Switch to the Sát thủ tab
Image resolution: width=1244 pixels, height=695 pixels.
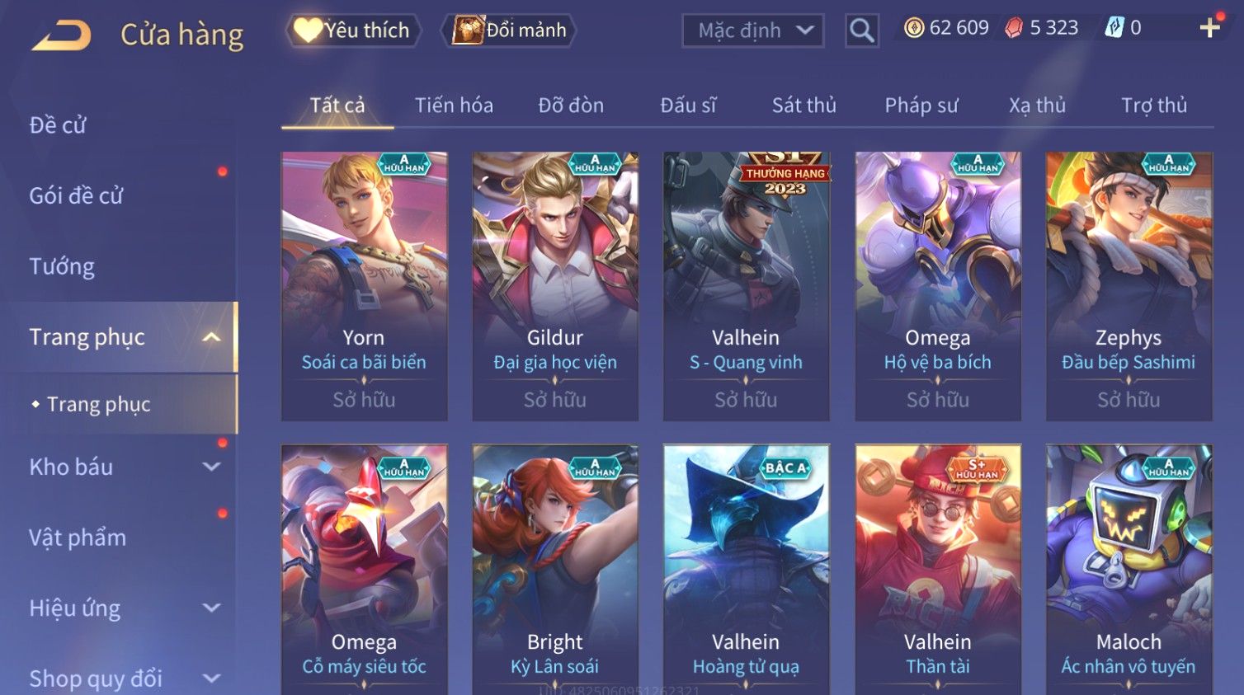click(803, 106)
